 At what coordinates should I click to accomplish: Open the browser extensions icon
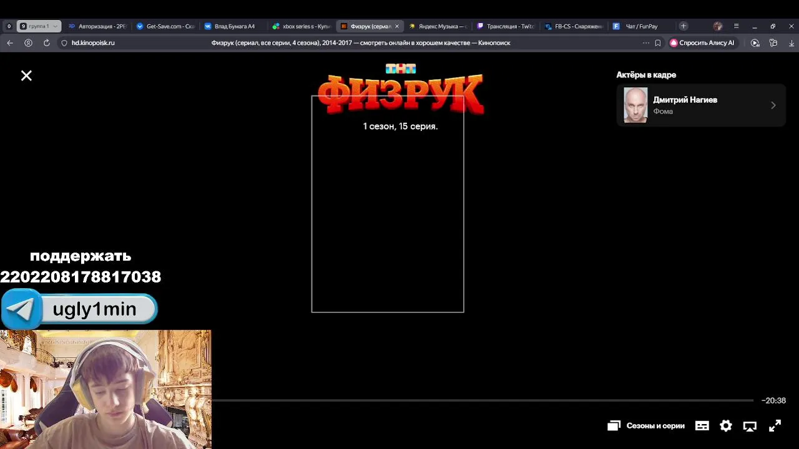[773, 43]
